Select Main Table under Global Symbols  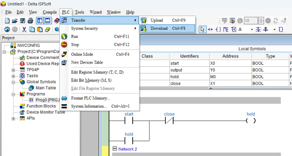(46, 88)
